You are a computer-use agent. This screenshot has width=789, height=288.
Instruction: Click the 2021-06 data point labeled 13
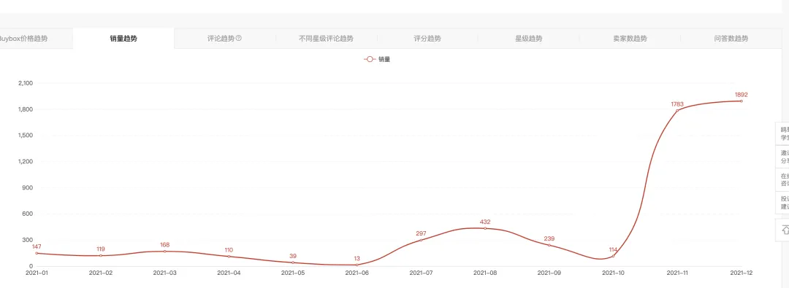click(357, 265)
